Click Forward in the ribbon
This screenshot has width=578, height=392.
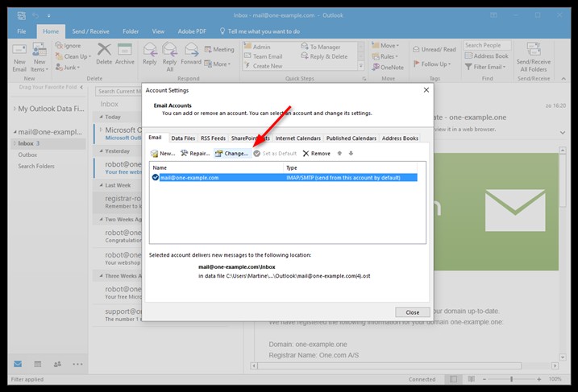pyautogui.click(x=191, y=54)
